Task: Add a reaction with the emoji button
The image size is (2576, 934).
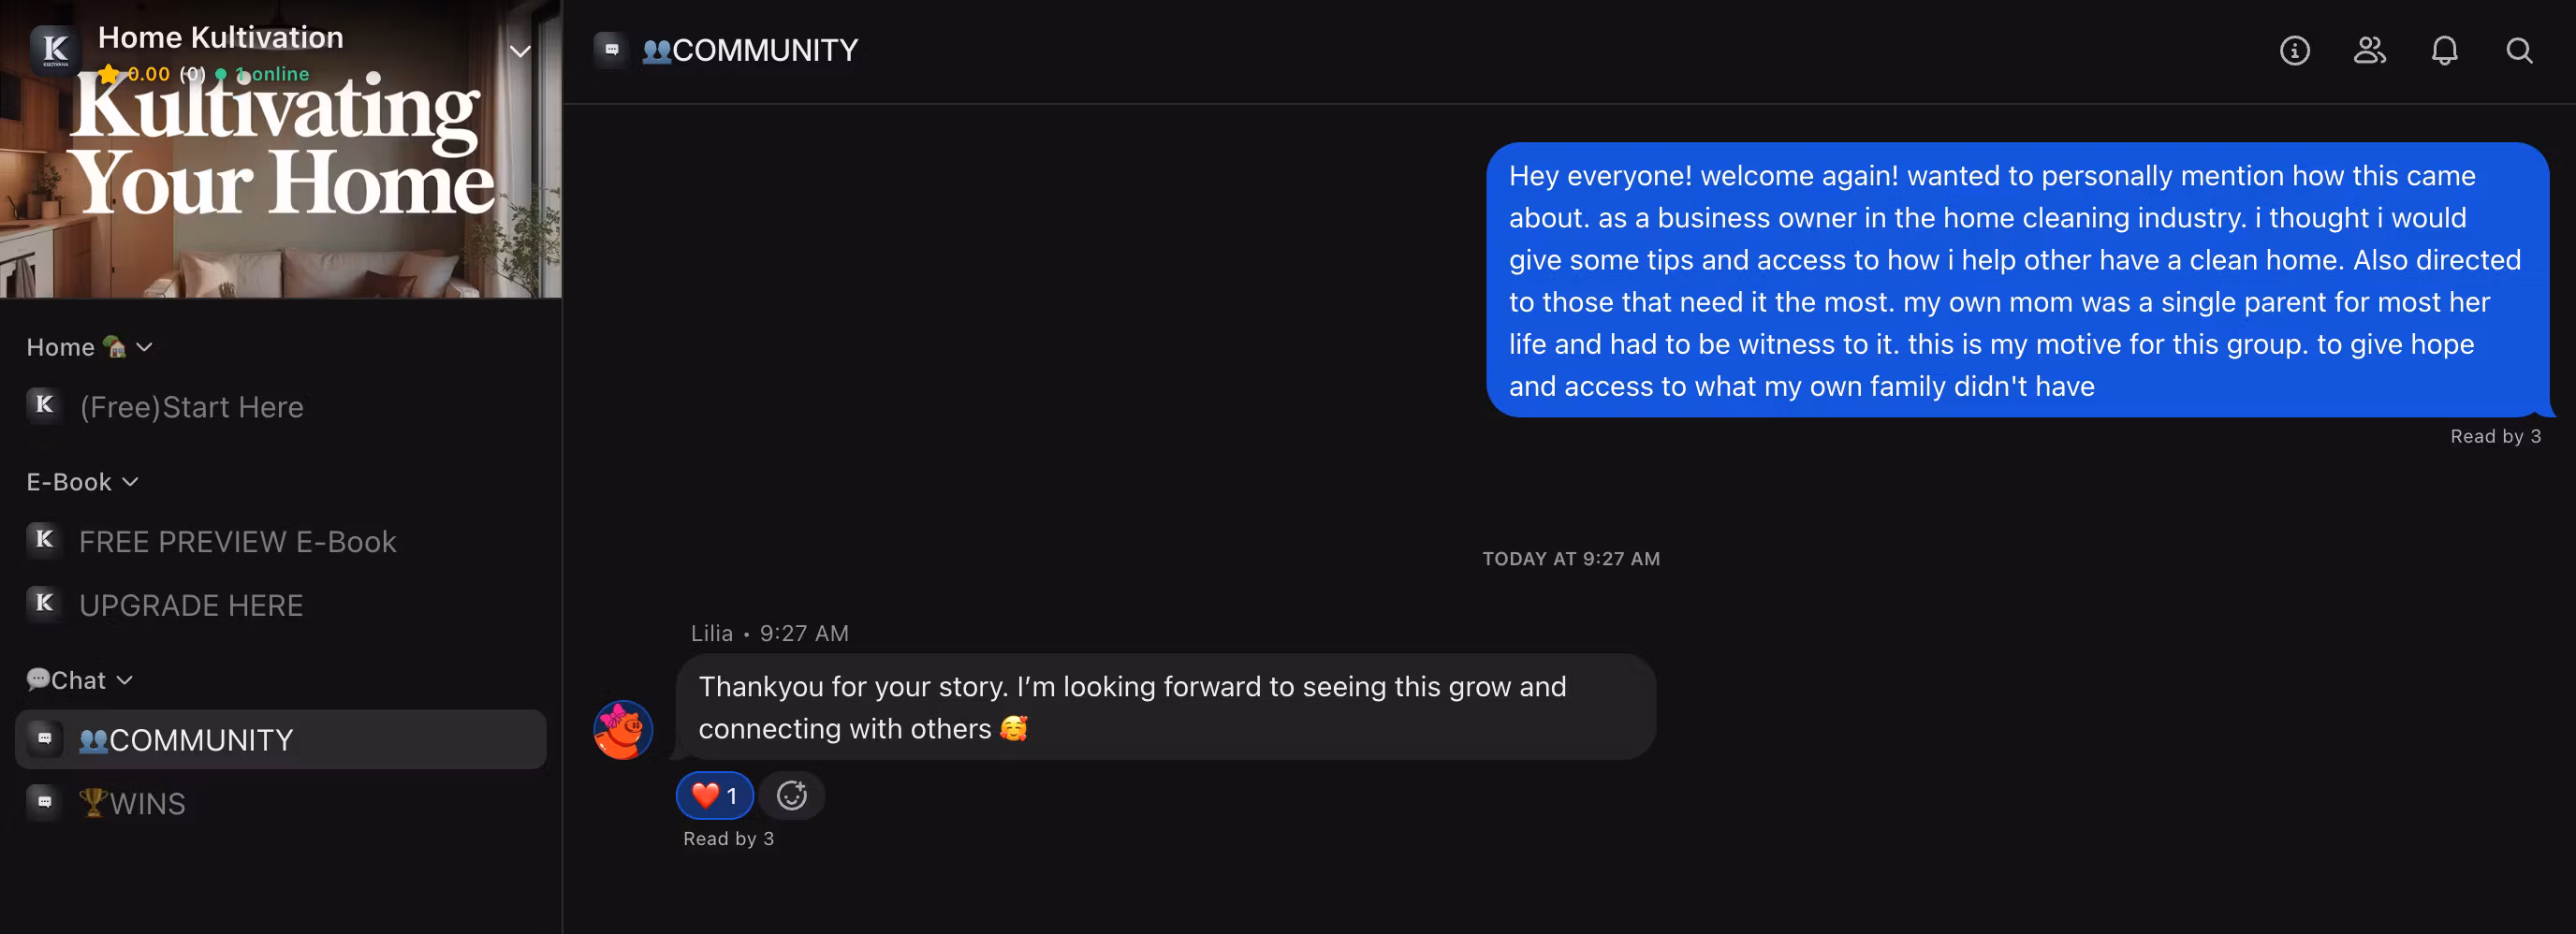Action: [792, 796]
